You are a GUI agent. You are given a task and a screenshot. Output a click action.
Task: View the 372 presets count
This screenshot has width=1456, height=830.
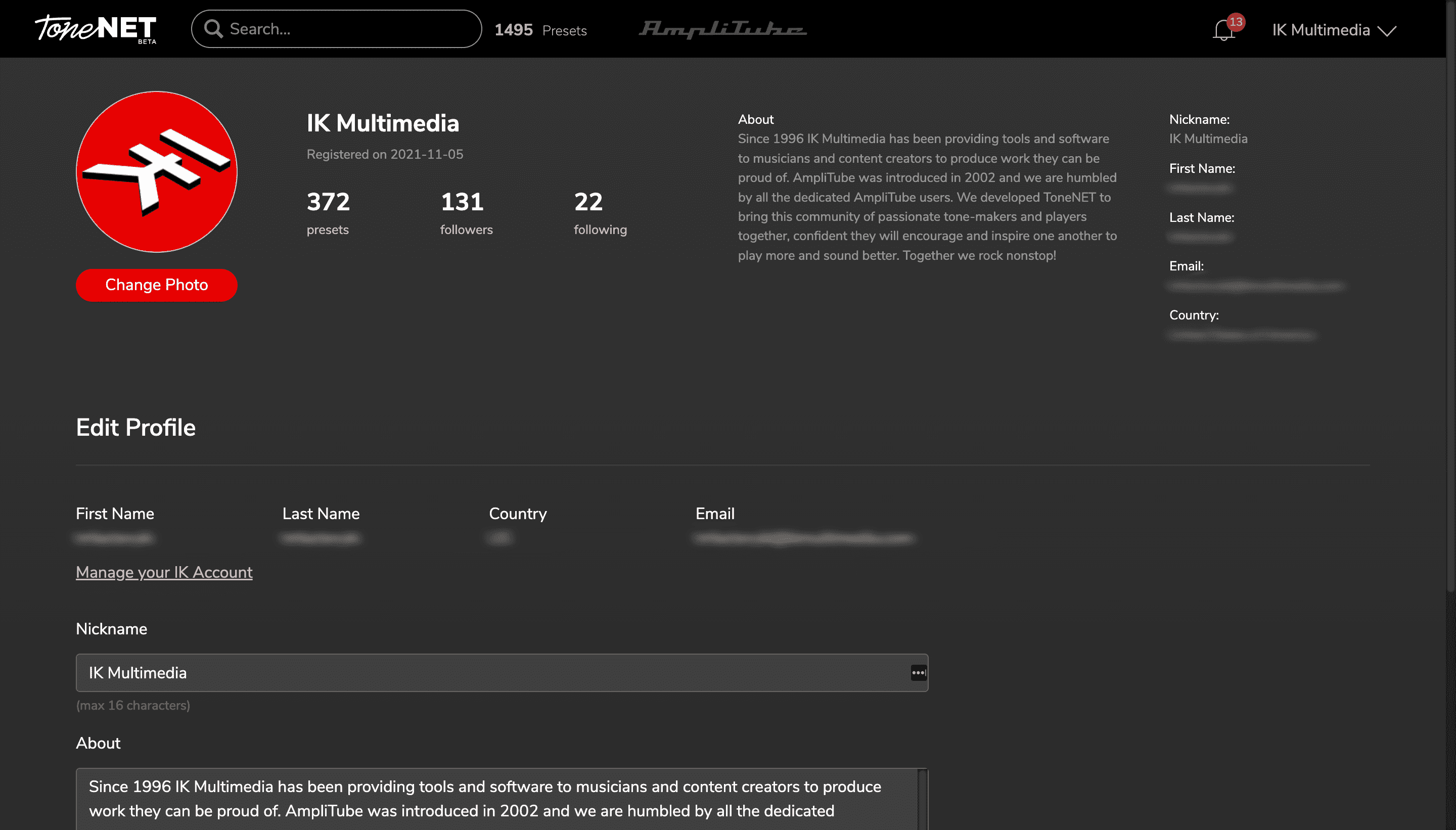pos(328,212)
